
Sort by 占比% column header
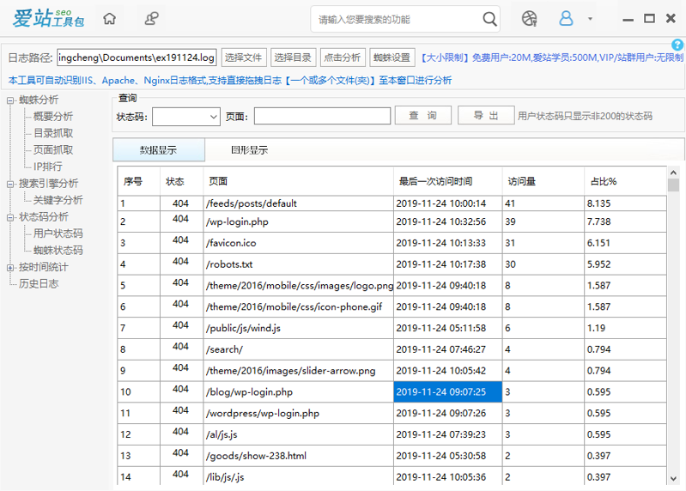[625, 181]
